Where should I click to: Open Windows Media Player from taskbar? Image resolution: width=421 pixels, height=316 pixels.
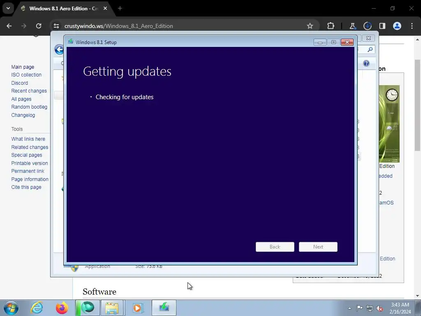[138, 308]
